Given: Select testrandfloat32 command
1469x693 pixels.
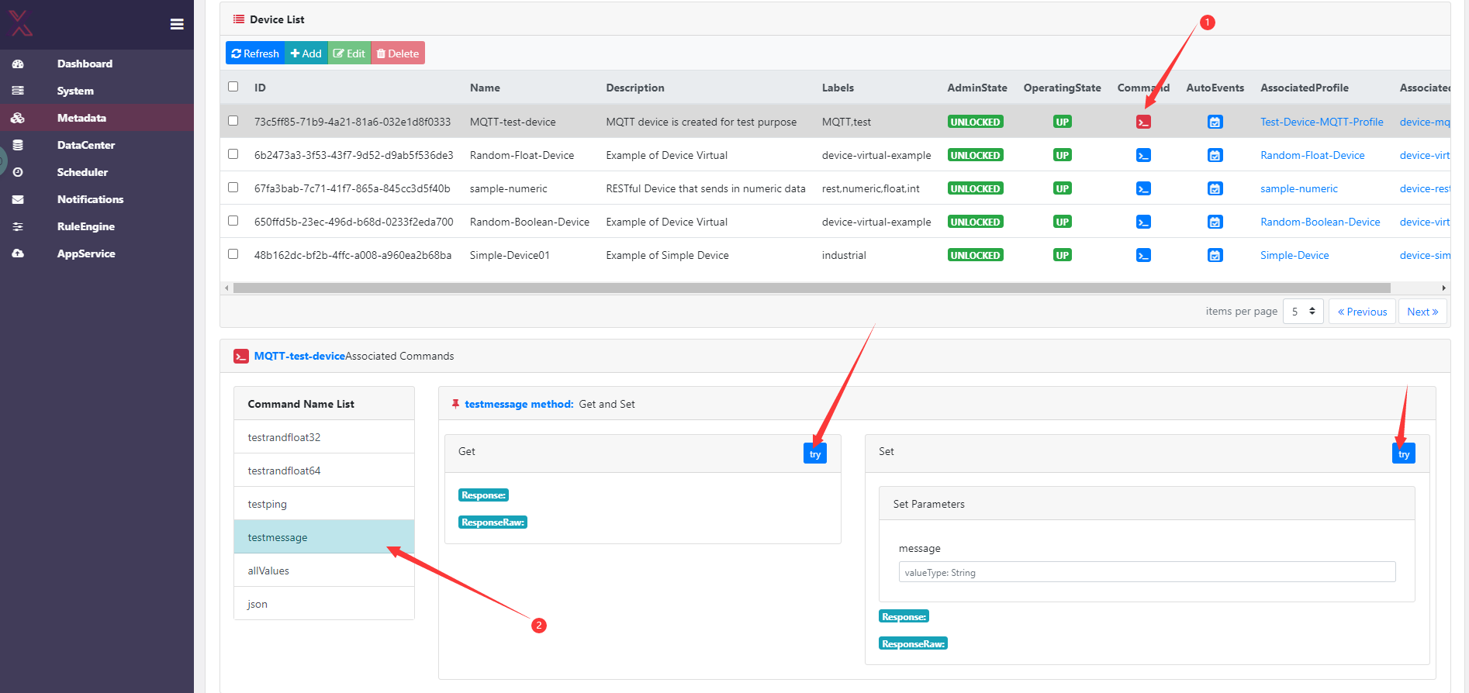Looking at the screenshot, I should pyautogui.click(x=324, y=437).
